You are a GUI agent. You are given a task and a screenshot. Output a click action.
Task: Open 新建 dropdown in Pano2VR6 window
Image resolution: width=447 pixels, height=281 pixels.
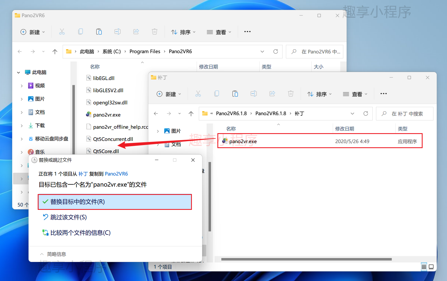pyautogui.click(x=33, y=32)
